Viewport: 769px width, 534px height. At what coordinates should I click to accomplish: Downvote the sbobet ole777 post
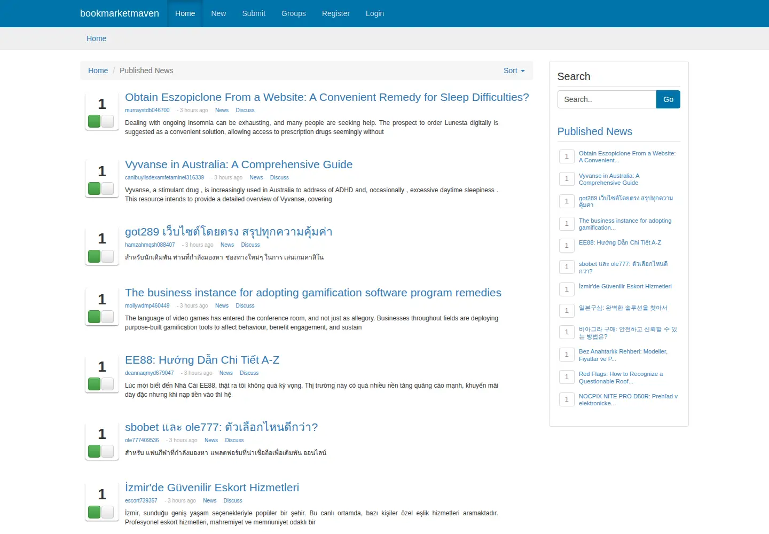pyautogui.click(x=107, y=451)
